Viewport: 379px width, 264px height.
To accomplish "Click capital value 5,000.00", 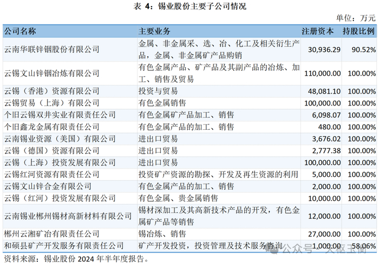I will [326, 174].
